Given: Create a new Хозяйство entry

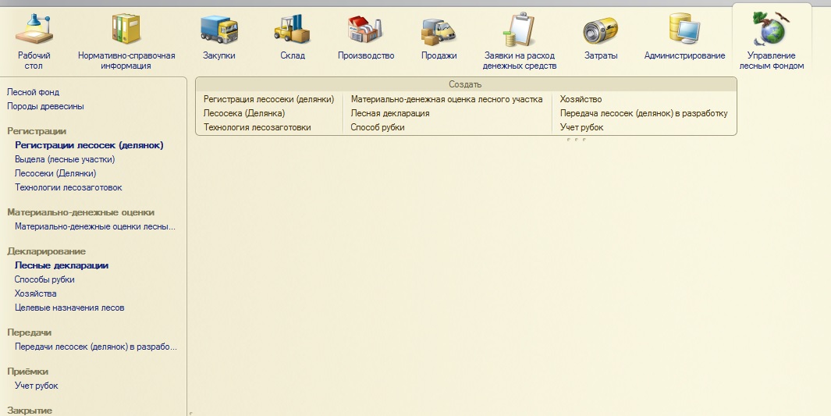Looking at the screenshot, I should [x=581, y=99].
